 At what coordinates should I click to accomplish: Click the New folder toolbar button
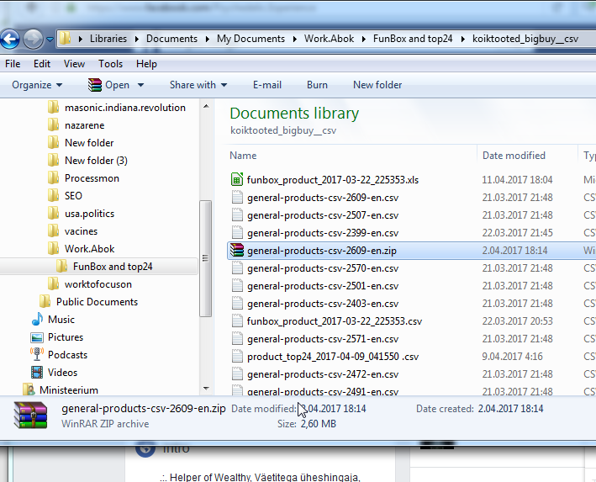pyautogui.click(x=377, y=85)
